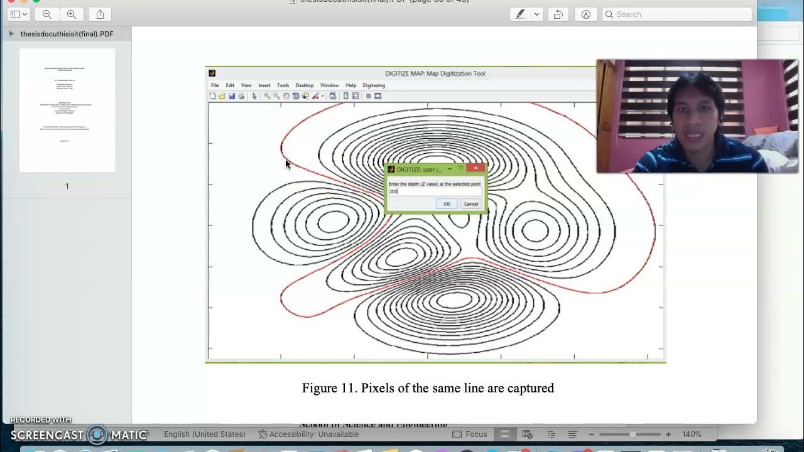
Task: Click the Link Plot icon
Action: pyautogui.click(x=333, y=96)
